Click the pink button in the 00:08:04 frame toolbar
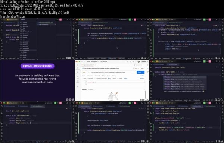The width and height of the screenshot is (224, 143). 209,61
